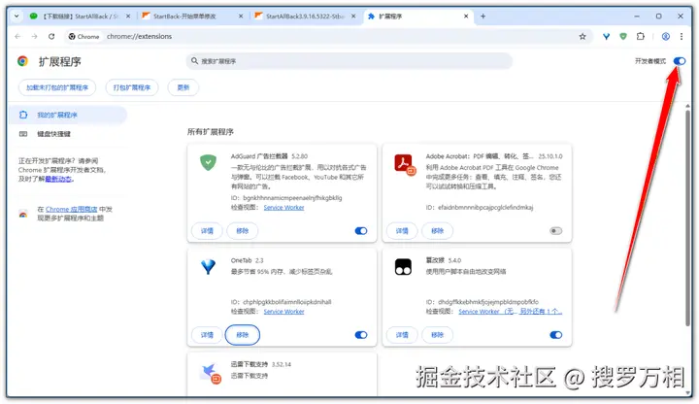Click the OneTab blue funnel icon
This screenshot has height=404, width=699.
tap(208, 267)
